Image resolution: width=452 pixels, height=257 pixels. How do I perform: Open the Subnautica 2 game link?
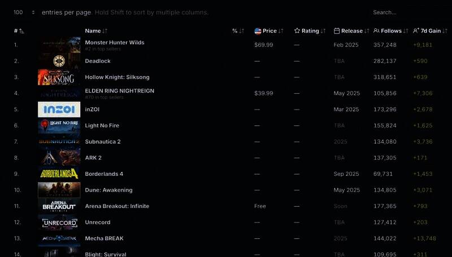103,142
